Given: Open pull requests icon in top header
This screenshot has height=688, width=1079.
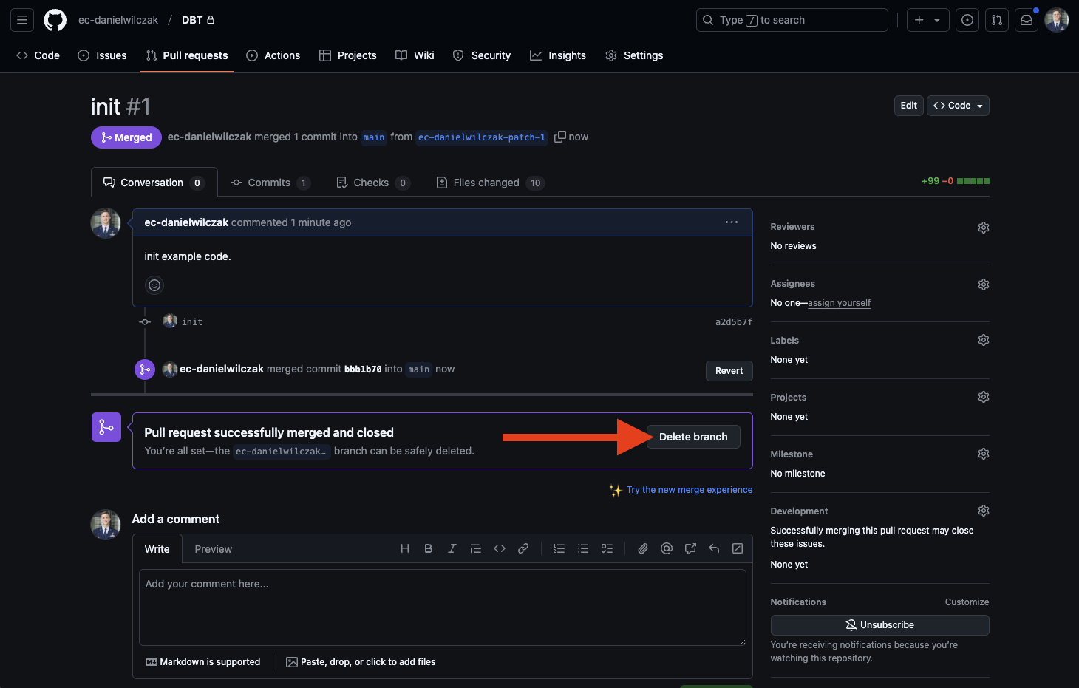Looking at the screenshot, I should [997, 20].
